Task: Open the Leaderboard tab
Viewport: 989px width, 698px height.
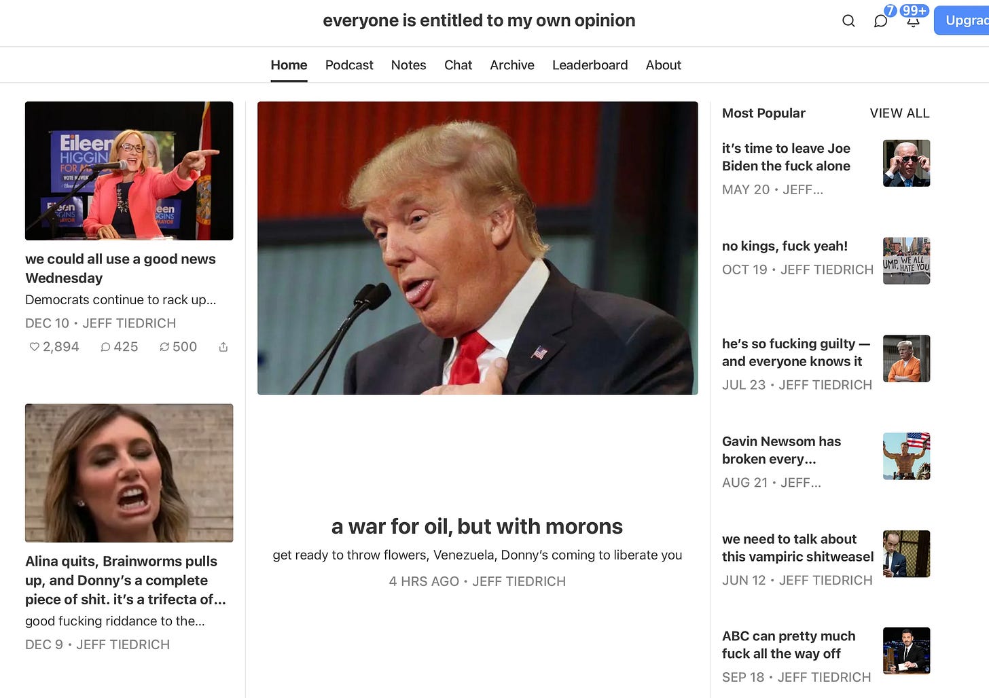Action: point(590,65)
